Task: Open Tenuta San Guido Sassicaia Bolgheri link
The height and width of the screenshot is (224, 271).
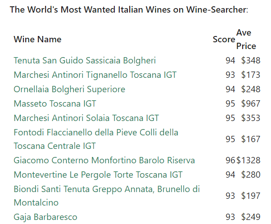Action: click(x=85, y=60)
